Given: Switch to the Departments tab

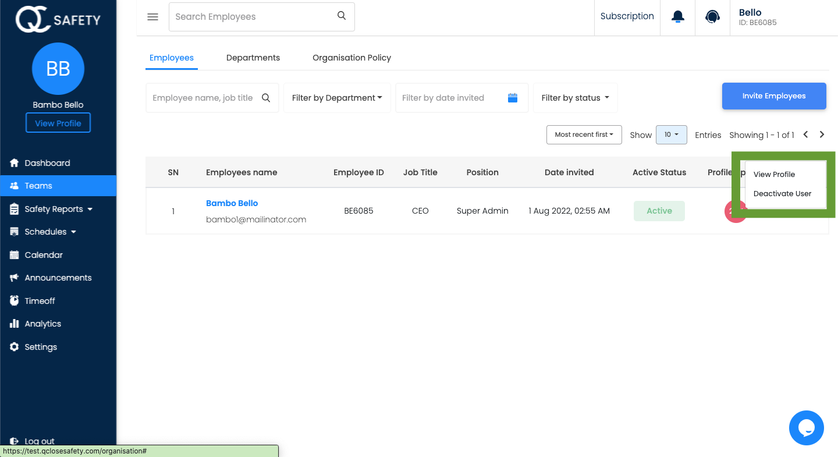Looking at the screenshot, I should click(x=253, y=58).
